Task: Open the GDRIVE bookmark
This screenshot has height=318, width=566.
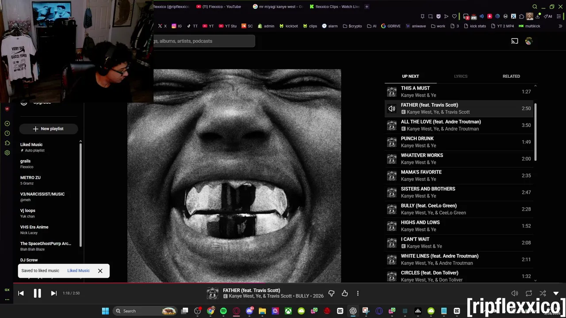Action: tap(391, 26)
